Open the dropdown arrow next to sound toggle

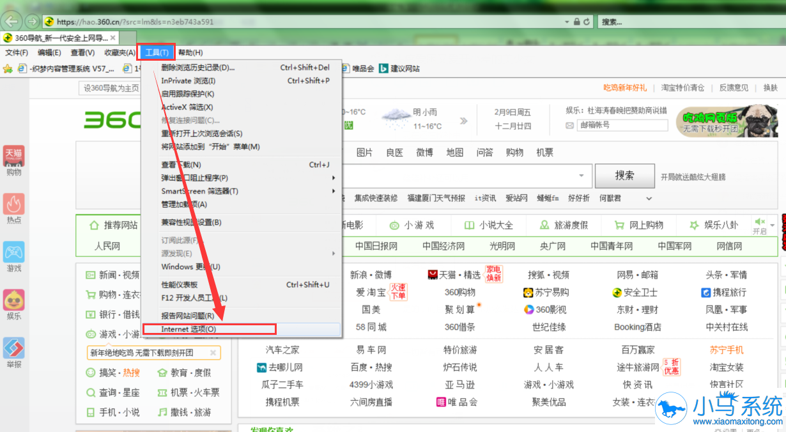772,226
